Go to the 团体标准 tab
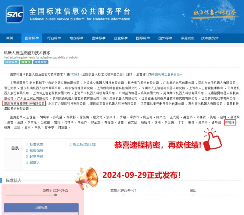Image resolution: width=244 pixels, height=215 pixels. click(99, 38)
